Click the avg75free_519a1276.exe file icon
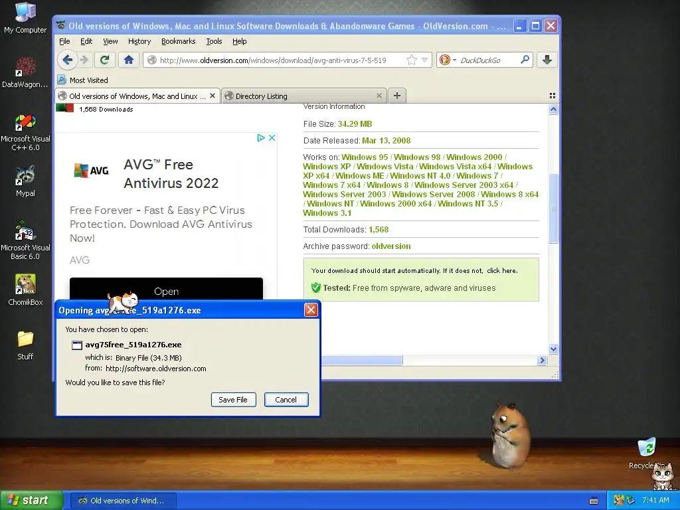 click(x=77, y=345)
